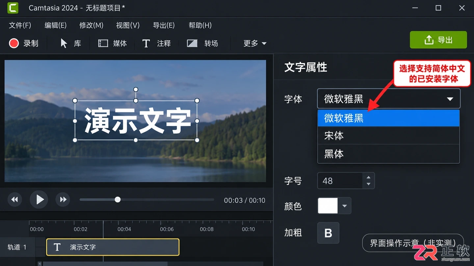Click the green 导出 export button
This screenshot has height=266, width=474.
click(x=438, y=40)
